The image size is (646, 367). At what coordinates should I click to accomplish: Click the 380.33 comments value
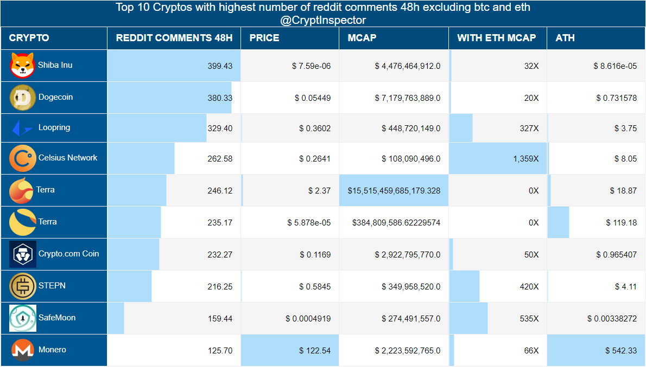click(220, 98)
